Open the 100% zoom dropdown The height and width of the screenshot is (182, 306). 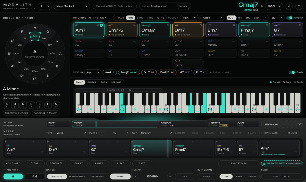pyautogui.click(x=274, y=6)
